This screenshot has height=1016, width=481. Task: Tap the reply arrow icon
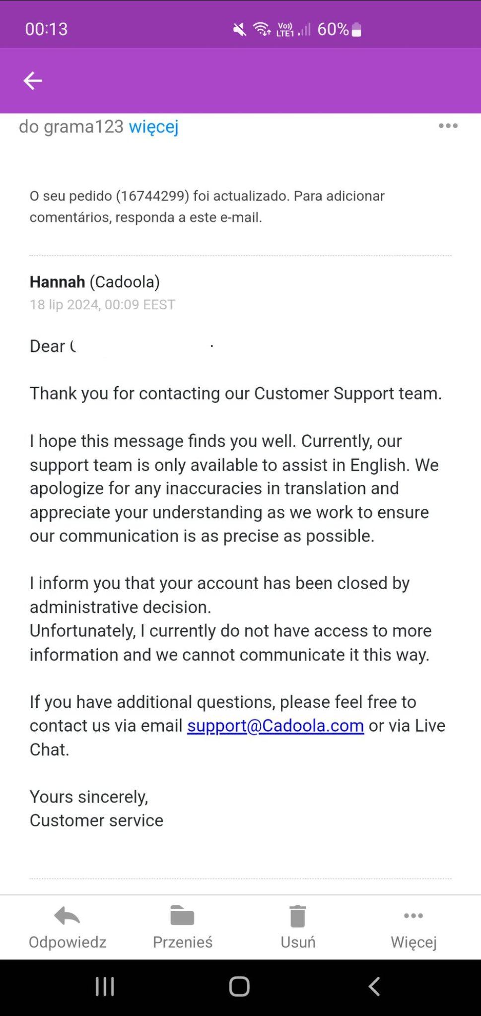pyautogui.click(x=67, y=916)
